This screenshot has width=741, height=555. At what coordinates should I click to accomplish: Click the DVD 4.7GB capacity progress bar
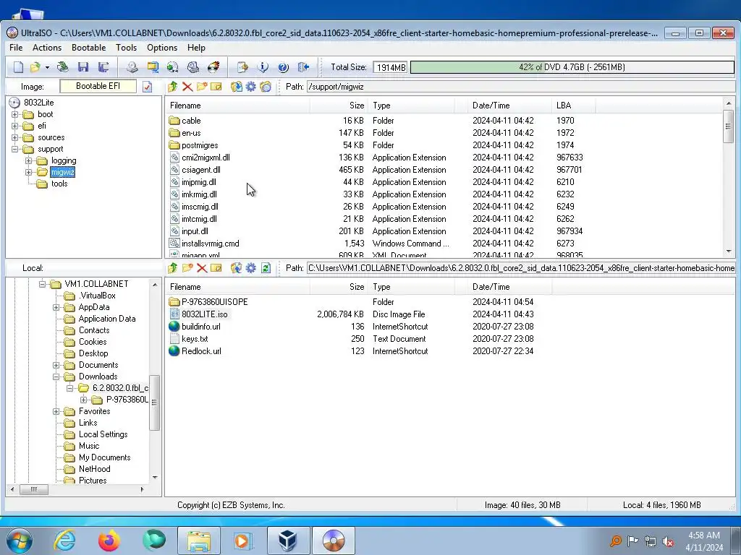(572, 67)
